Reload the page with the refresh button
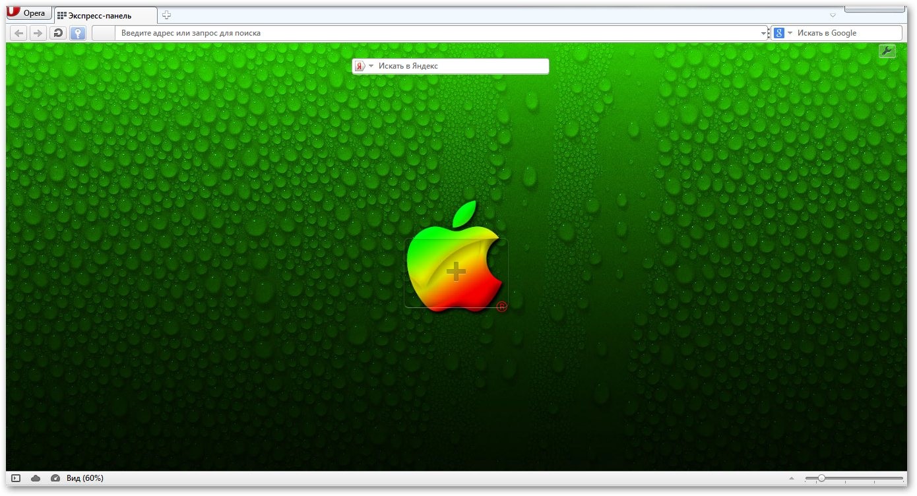917x496 pixels. pyautogui.click(x=58, y=33)
